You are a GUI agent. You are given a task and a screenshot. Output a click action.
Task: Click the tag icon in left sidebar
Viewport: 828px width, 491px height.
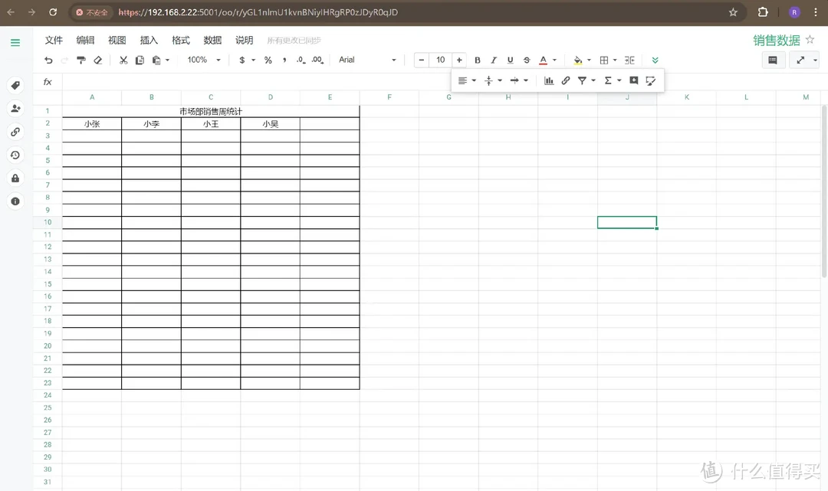point(15,86)
